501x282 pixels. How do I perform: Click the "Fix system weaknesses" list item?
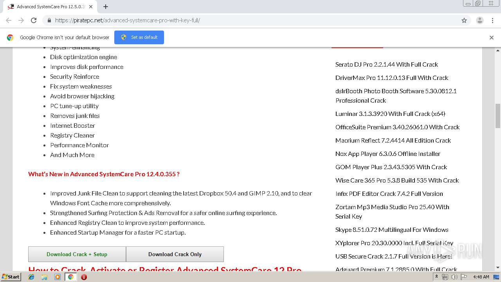(x=81, y=87)
